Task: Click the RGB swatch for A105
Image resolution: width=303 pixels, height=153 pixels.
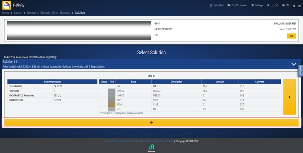Action: [112, 105]
